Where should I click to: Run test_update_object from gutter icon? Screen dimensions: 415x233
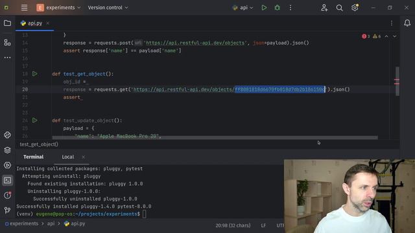[34, 120]
